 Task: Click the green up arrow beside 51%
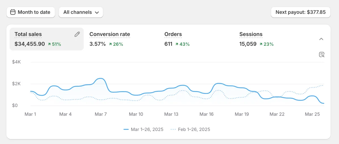[49, 44]
